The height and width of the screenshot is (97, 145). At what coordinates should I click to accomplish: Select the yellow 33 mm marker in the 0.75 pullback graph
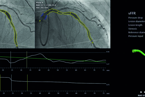pos(27,83)
